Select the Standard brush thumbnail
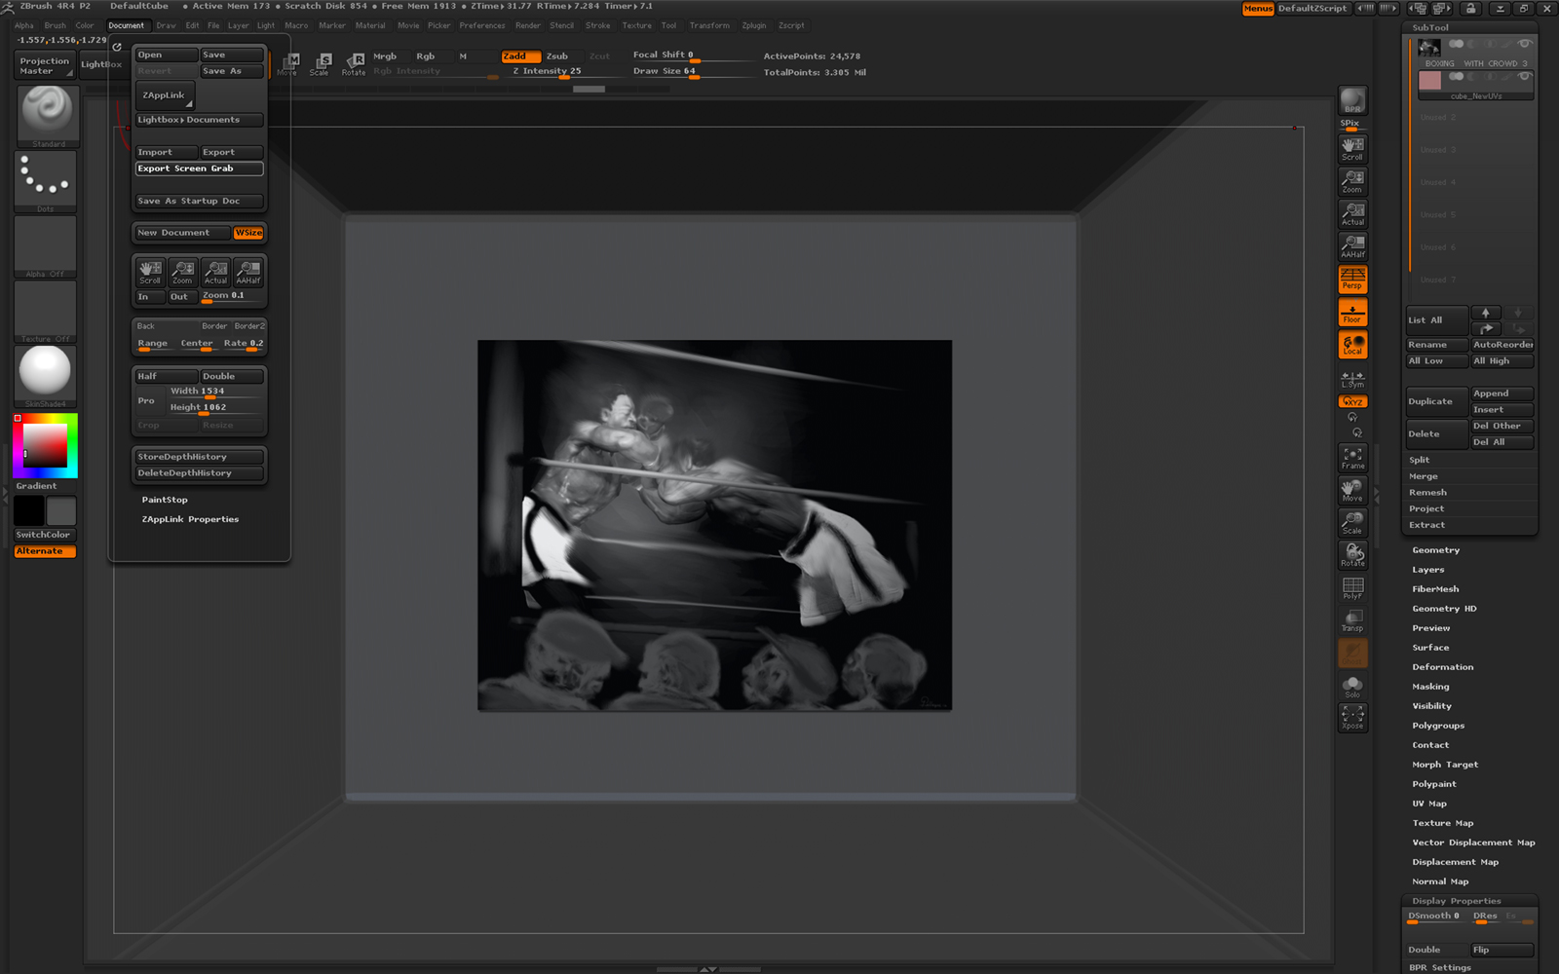 click(46, 116)
